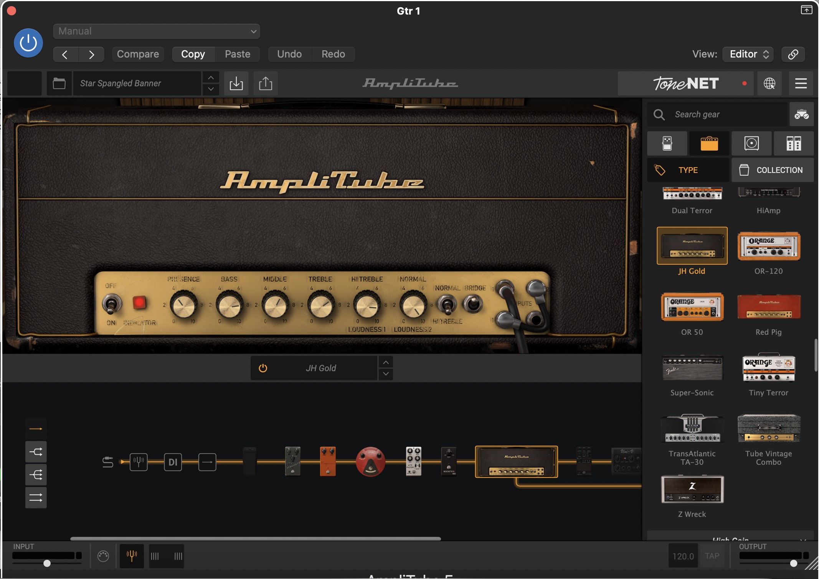This screenshot has width=819, height=579.
Task: Click the TREBLE knob
Action: (321, 305)
